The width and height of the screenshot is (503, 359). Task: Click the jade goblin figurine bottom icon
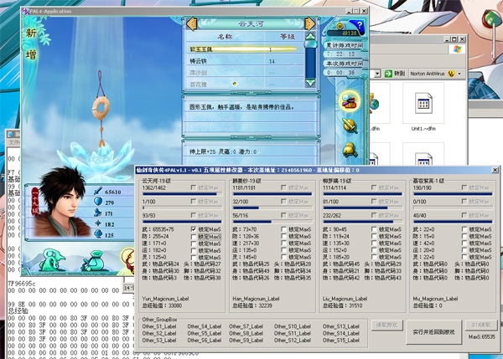(52, 260)
